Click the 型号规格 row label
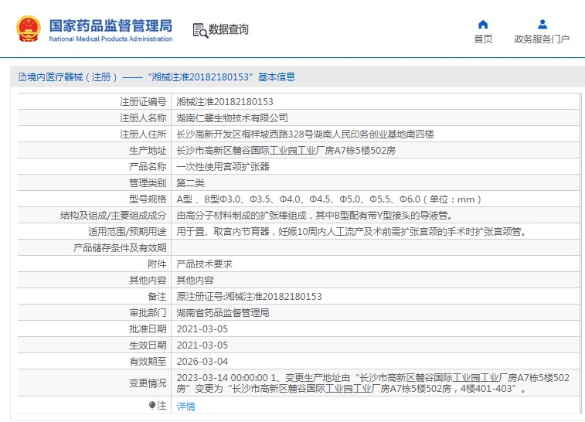Image resolution: width=585 pixels, height=422 pixels. click(148, 199)
